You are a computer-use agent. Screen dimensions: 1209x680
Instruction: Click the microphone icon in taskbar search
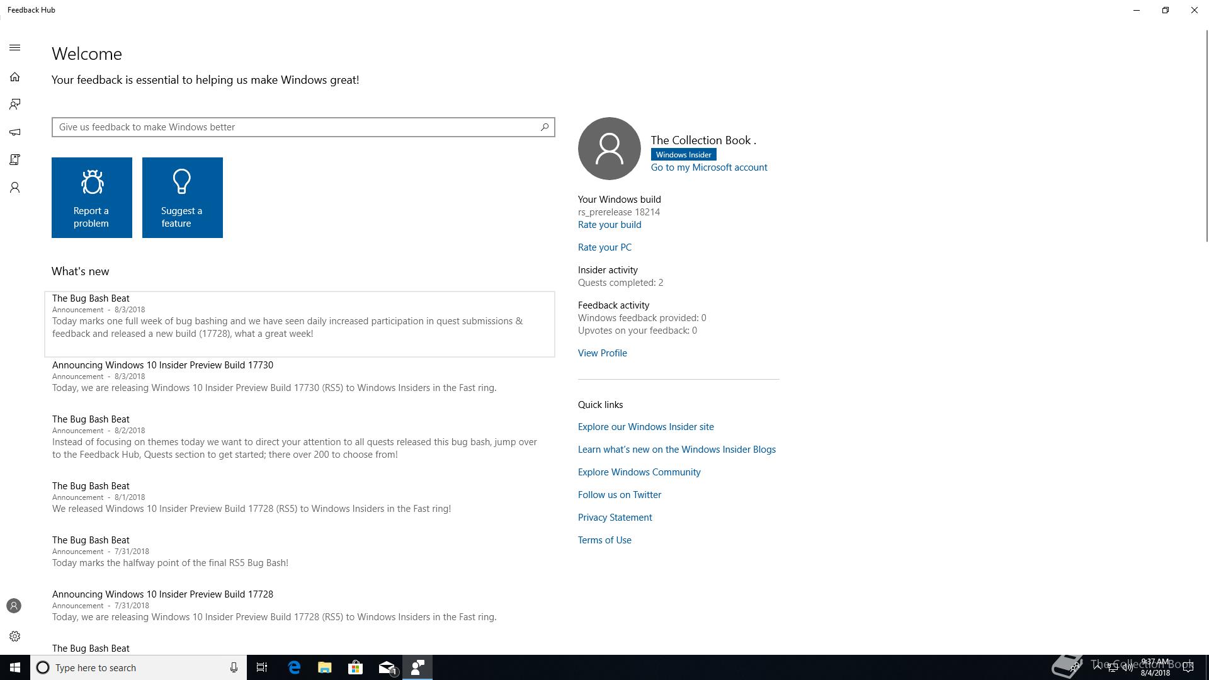point(234,667)
